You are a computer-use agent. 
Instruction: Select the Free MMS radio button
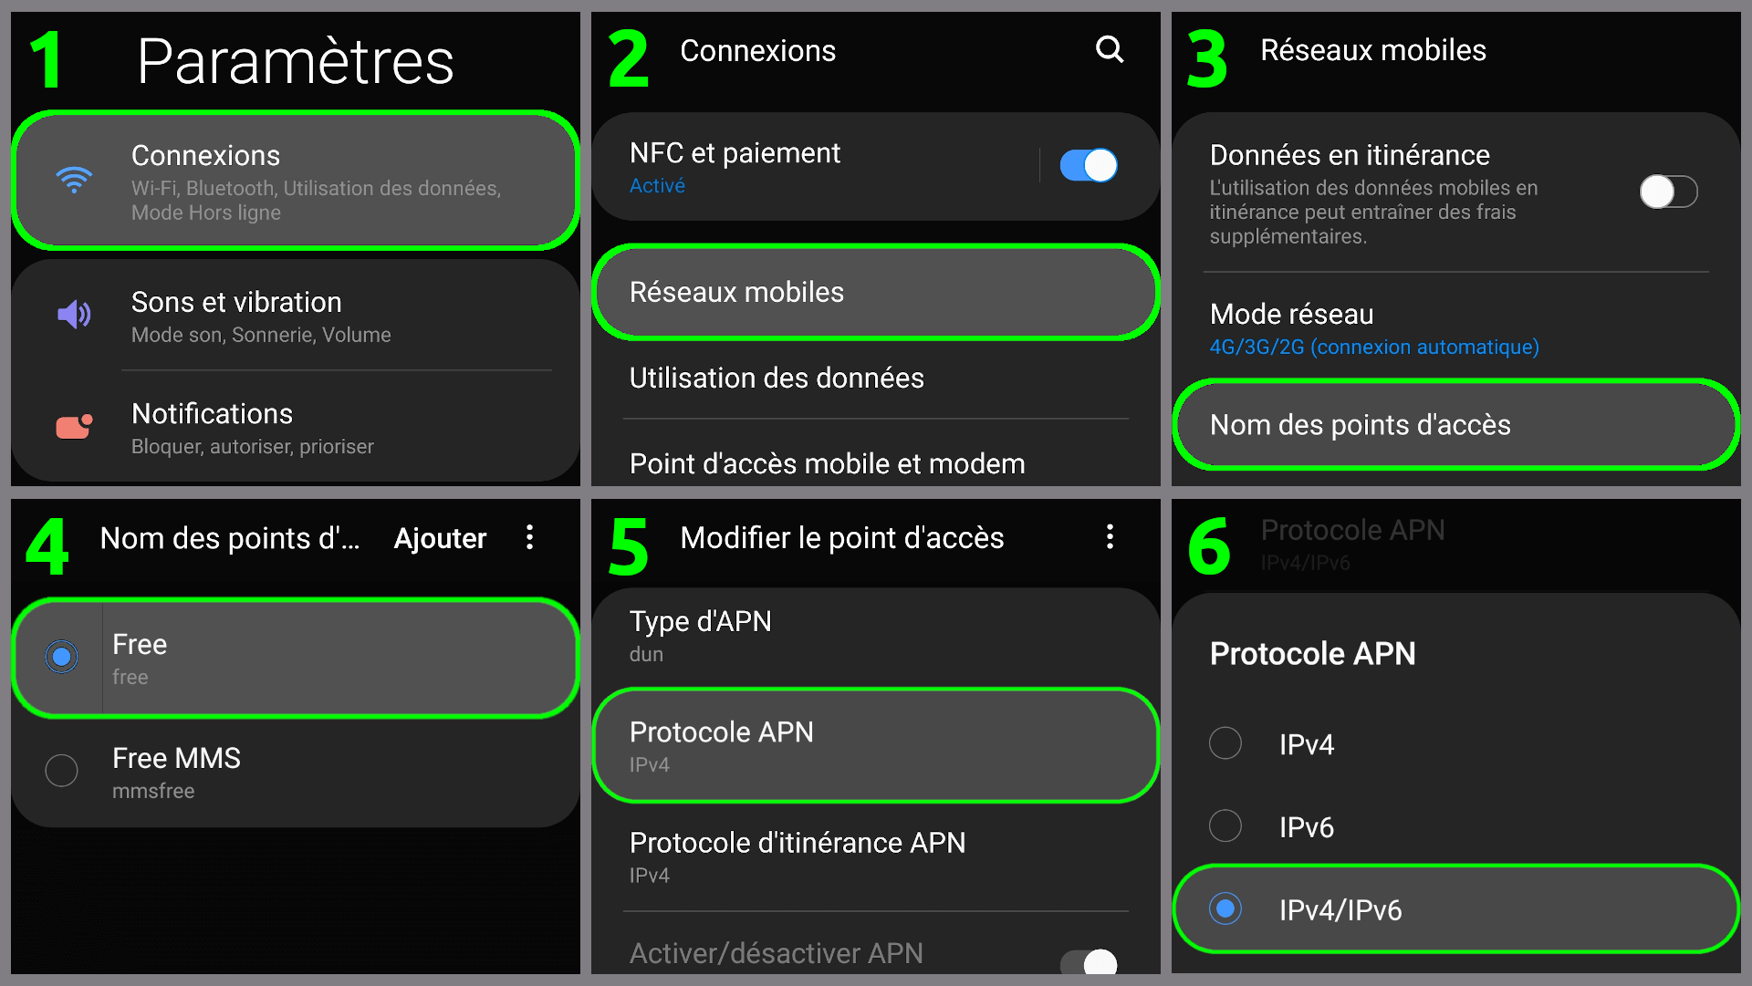click(x=62, y=771)
